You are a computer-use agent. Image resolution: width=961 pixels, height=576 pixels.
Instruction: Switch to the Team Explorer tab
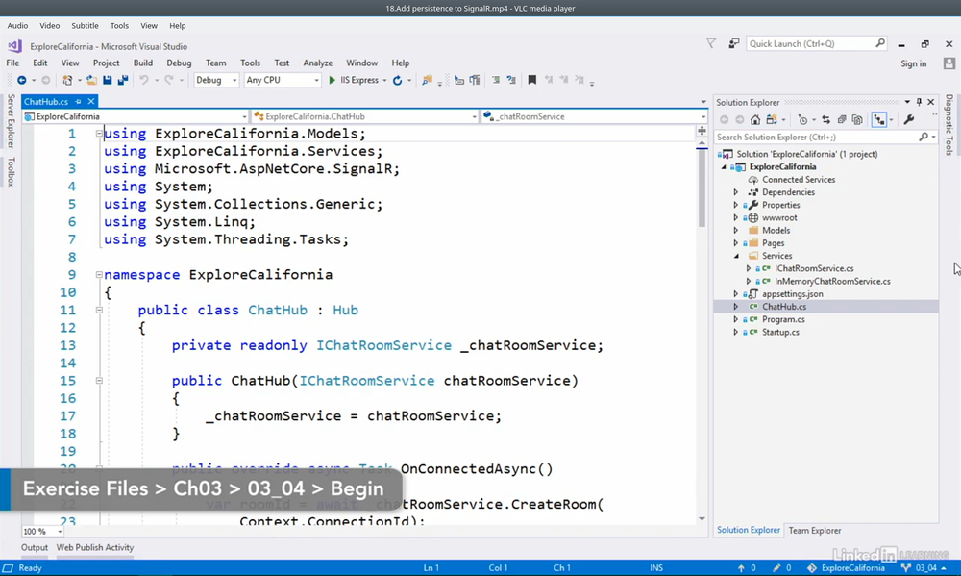coord(815,531)
